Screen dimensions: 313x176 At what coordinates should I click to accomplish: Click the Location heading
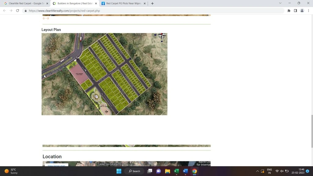(52, 156)
